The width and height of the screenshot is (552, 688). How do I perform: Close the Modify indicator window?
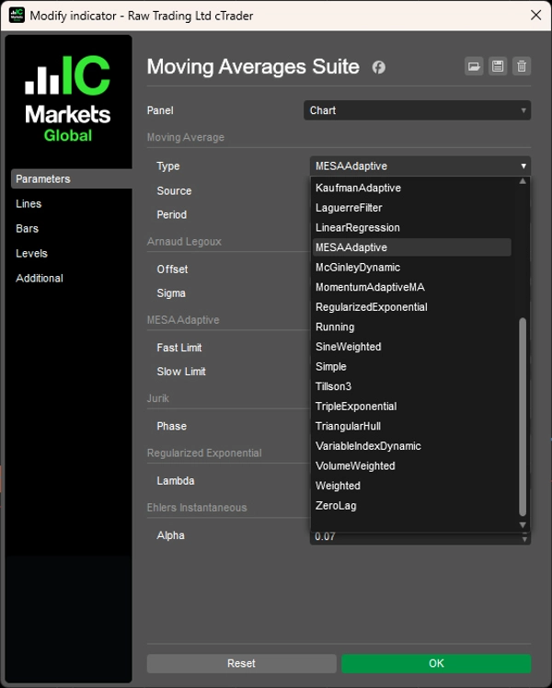pos(535,16)
